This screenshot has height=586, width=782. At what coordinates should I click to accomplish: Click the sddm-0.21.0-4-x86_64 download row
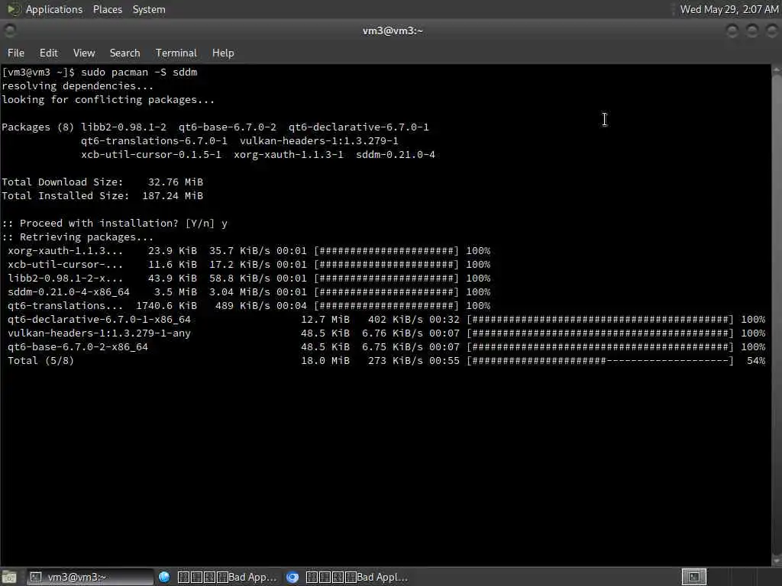(249, 292)
